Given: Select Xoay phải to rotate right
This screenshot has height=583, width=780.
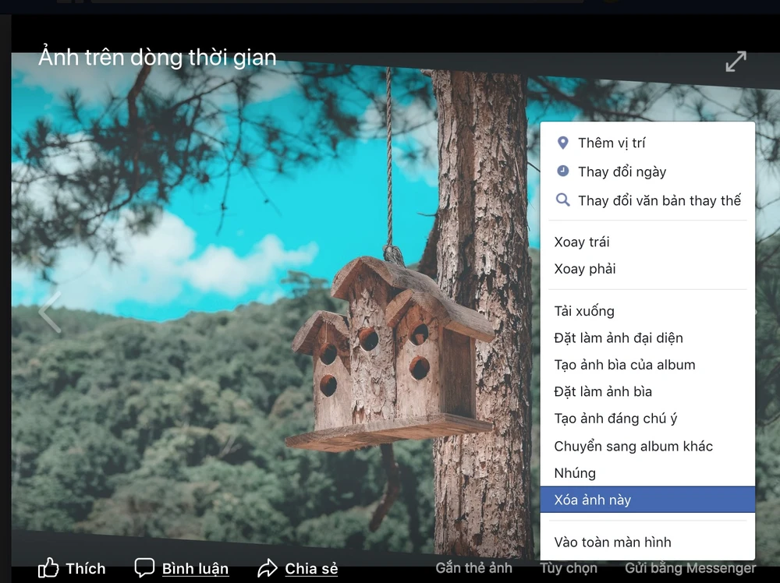Looking at the screenshot, I should point(585,269).
